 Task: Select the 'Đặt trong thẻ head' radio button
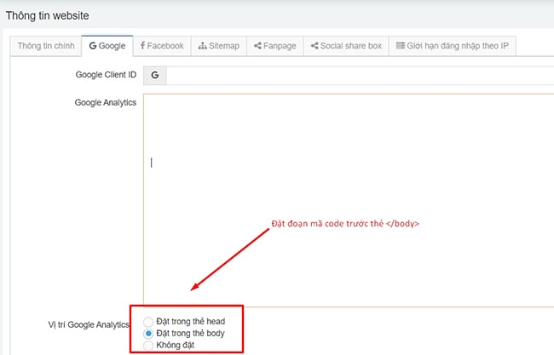click(x=149, y=322)
